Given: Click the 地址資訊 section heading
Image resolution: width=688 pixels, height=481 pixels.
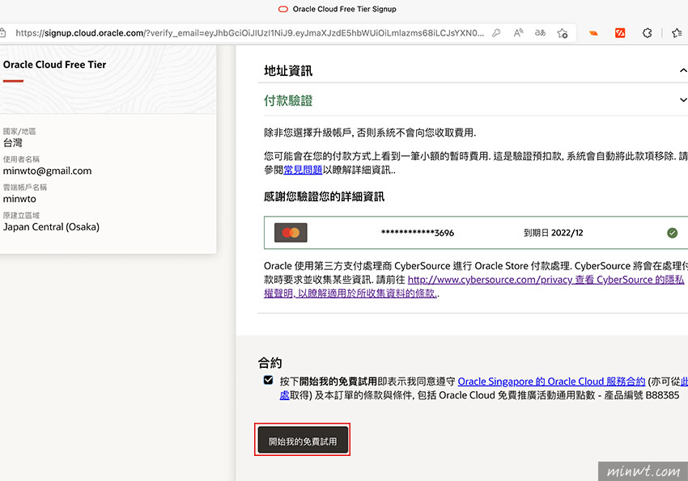Looking at the screenshot, I should coord(288,71).
